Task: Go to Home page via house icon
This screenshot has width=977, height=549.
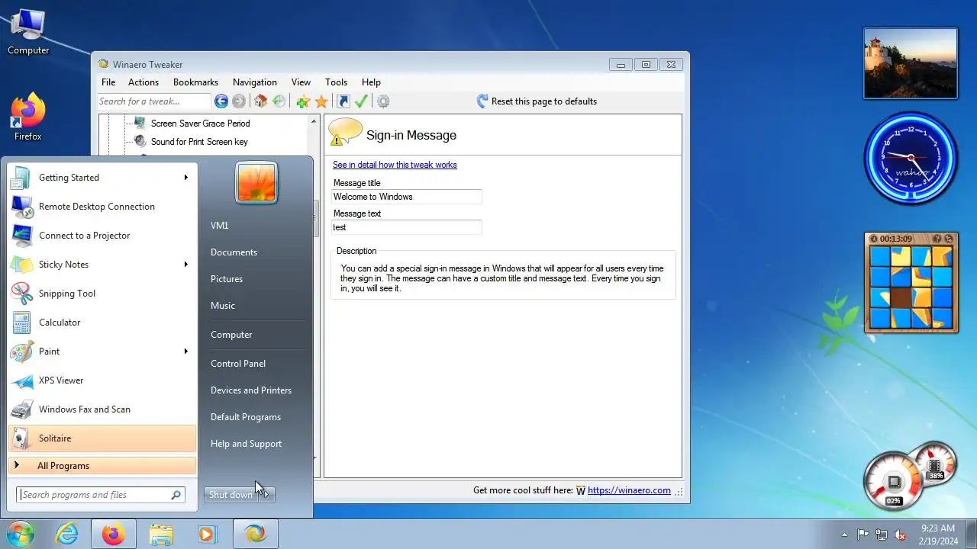Action: point(261,101)
